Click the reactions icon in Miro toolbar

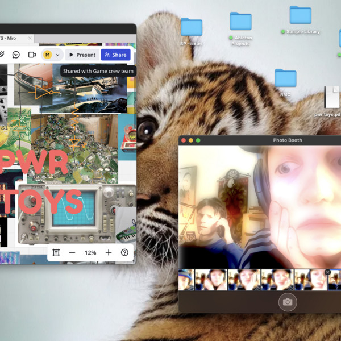[2, 55]
